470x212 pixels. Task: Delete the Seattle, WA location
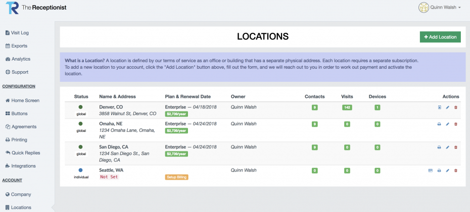tap(456, 171)
